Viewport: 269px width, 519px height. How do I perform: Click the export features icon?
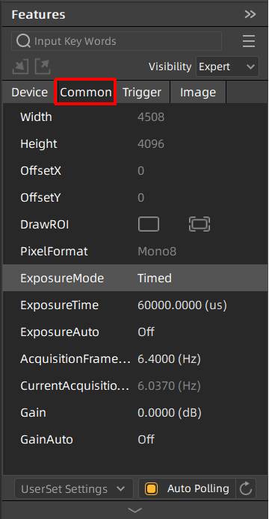43,66
